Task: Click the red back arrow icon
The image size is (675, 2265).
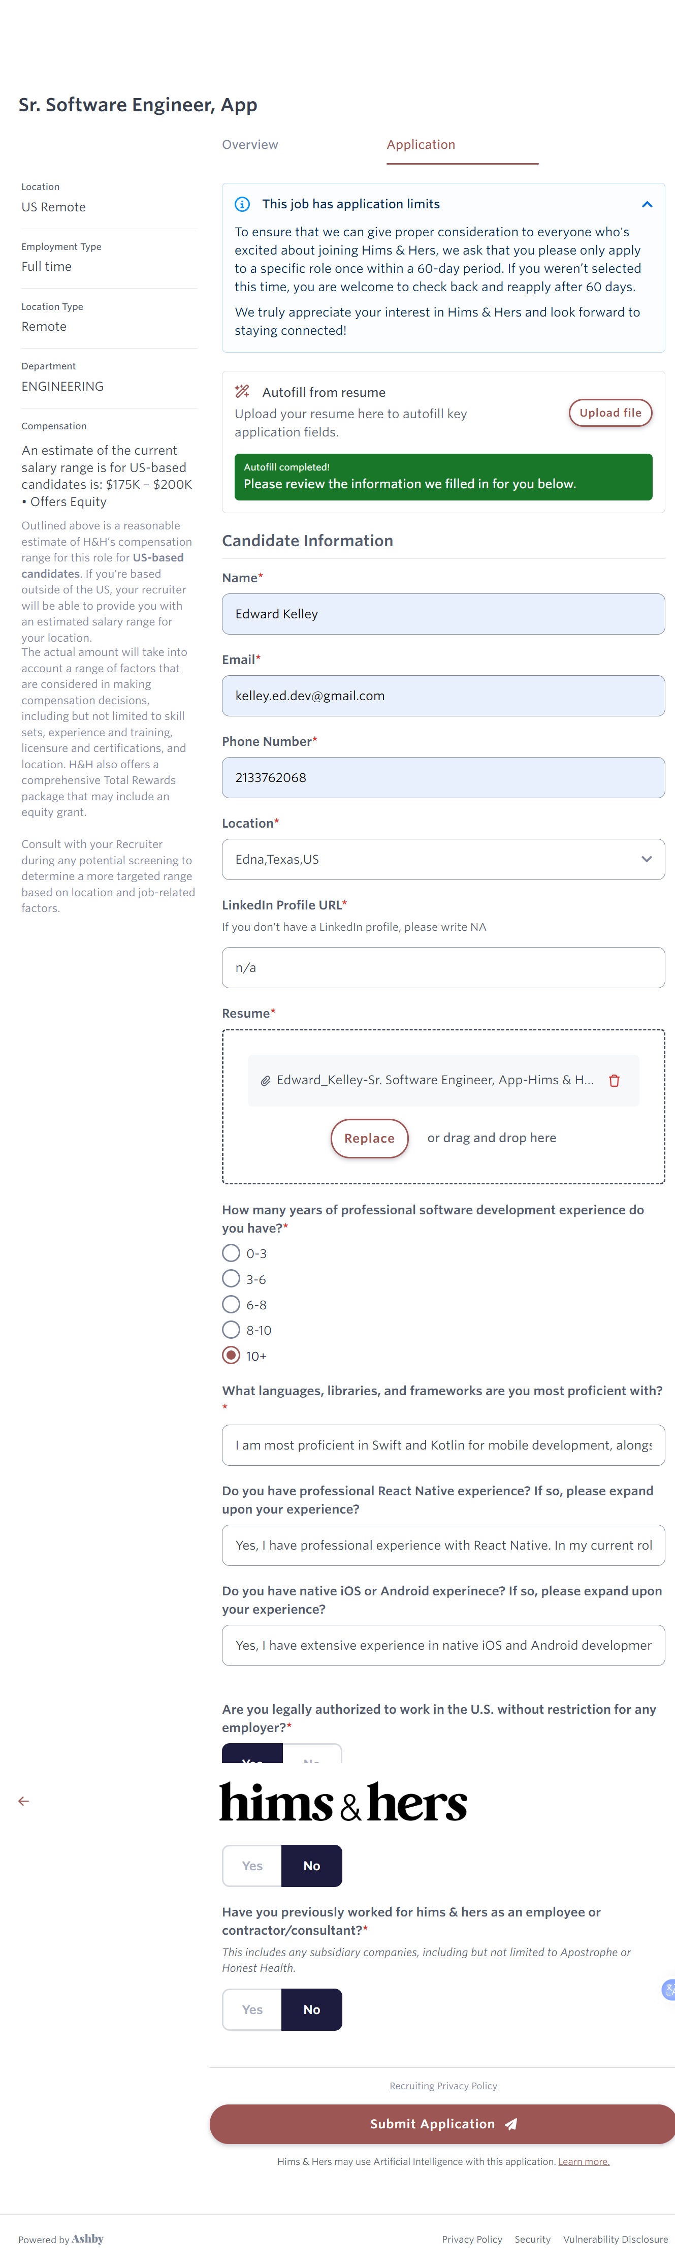Action: point(24,1801)
